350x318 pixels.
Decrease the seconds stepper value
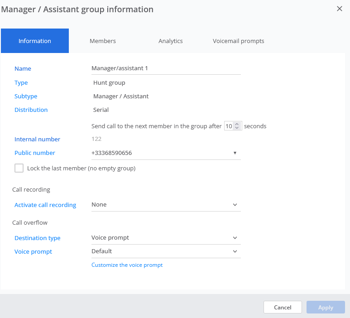click(x=237, y=128)
